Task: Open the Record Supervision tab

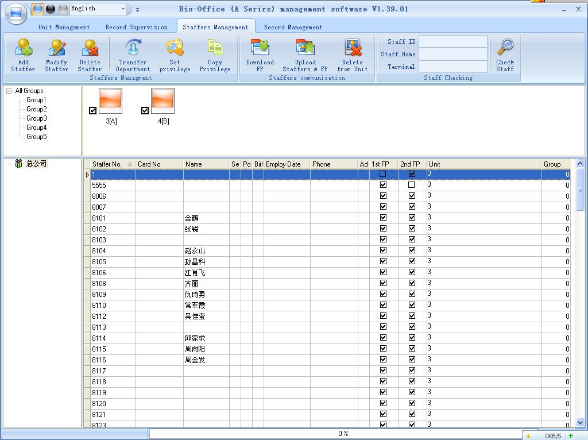Action: (137, 27)
